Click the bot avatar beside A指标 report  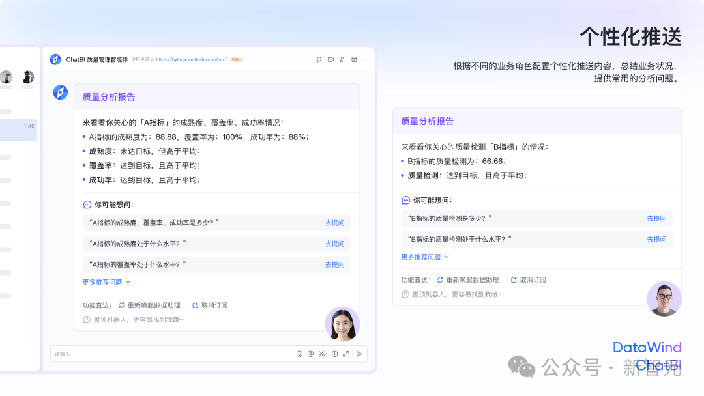coord(61,92)
